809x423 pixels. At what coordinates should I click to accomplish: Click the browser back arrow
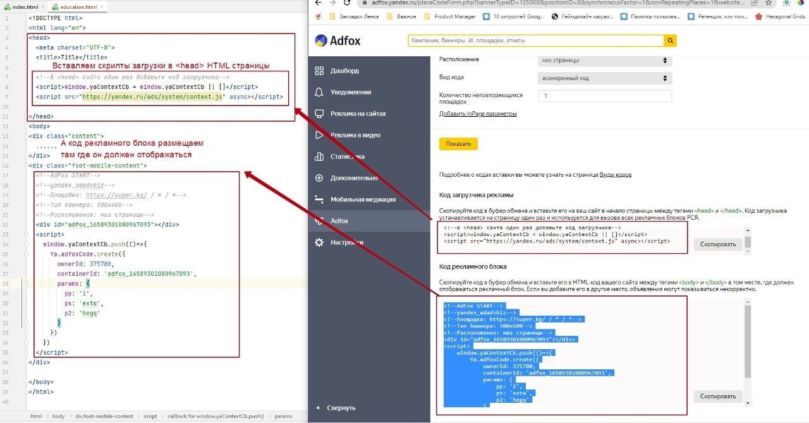point(318,3)
